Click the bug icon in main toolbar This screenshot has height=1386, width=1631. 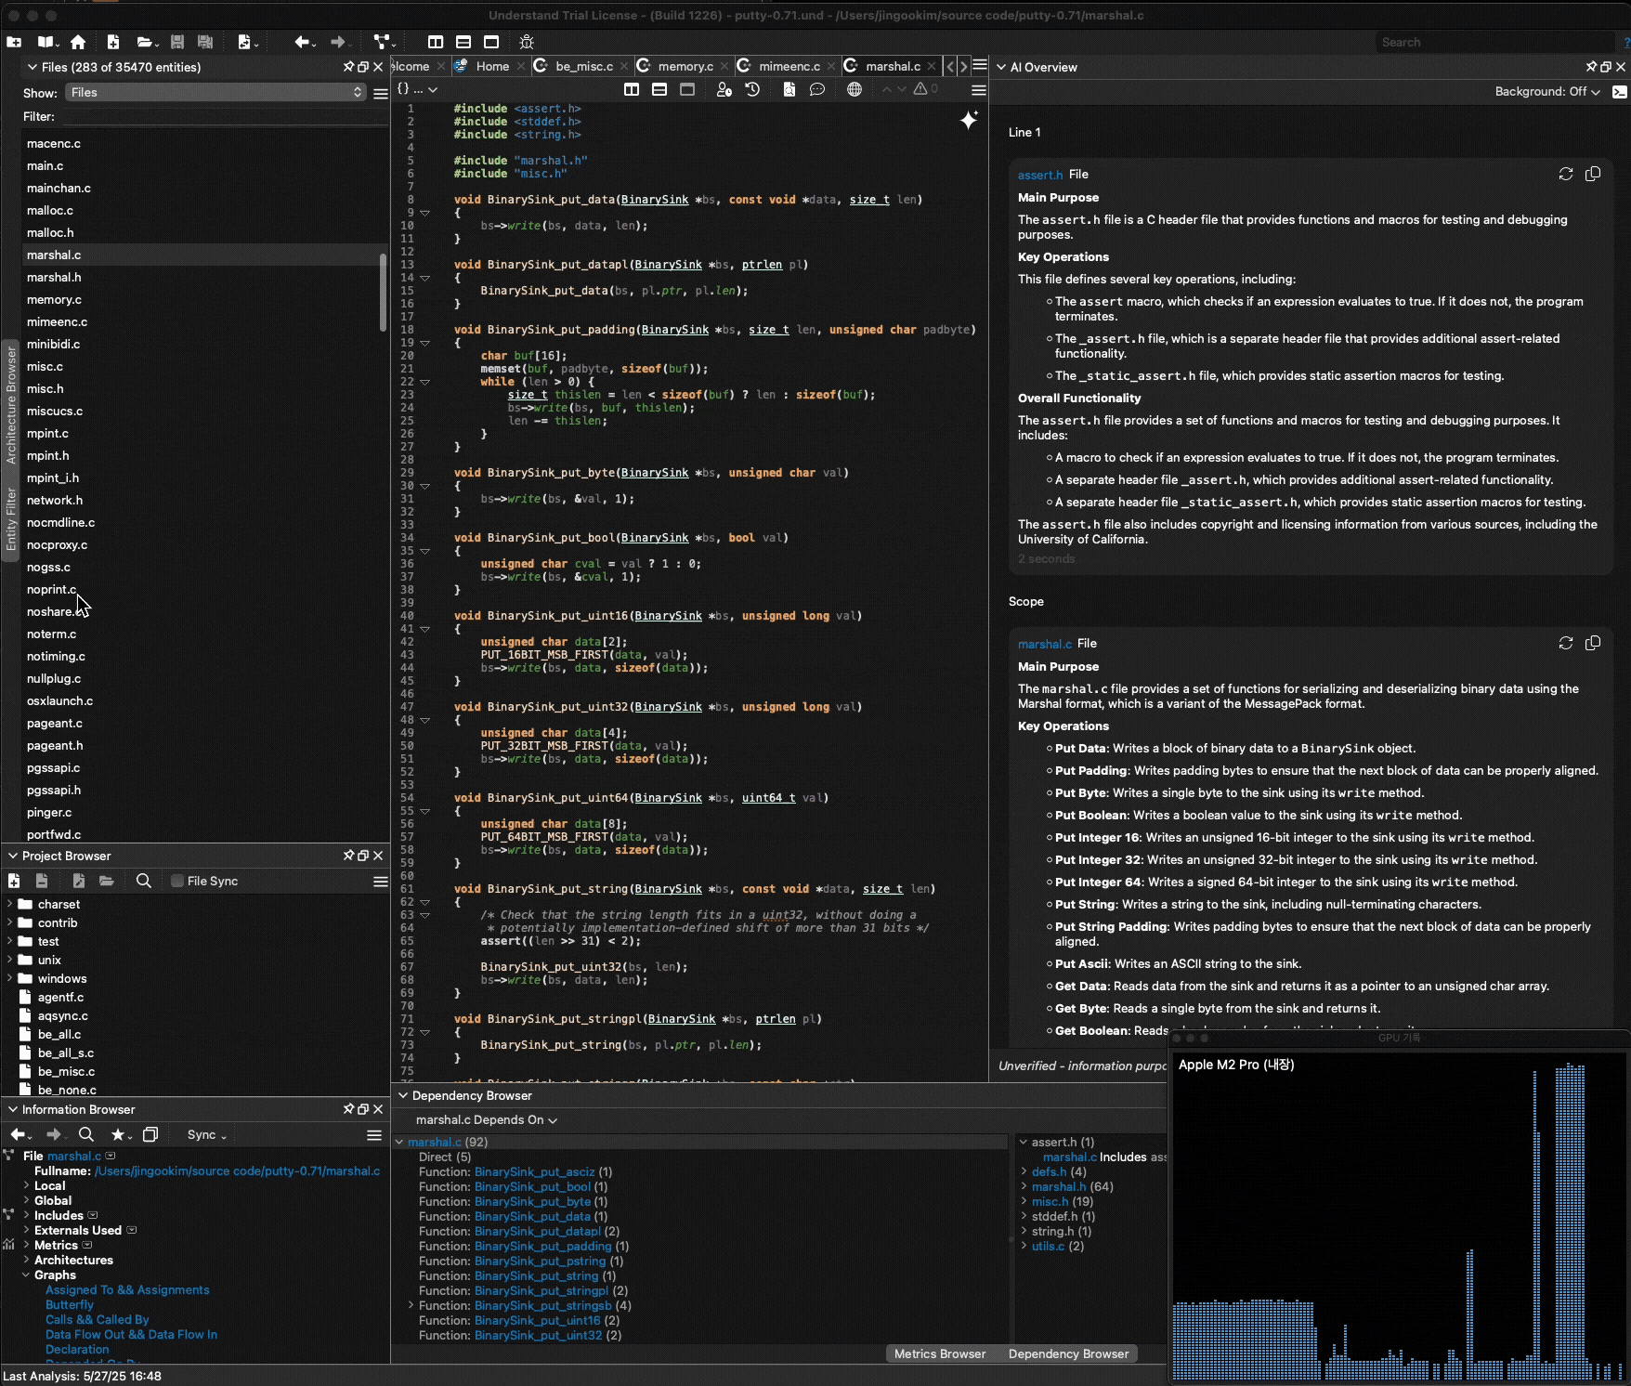527,42
